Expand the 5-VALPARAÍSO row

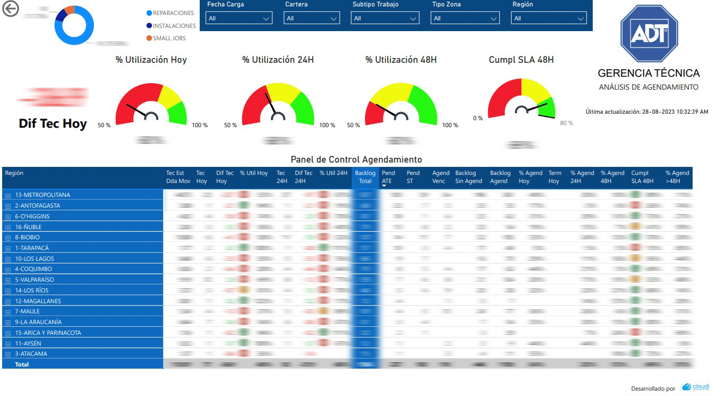[8, 280]
